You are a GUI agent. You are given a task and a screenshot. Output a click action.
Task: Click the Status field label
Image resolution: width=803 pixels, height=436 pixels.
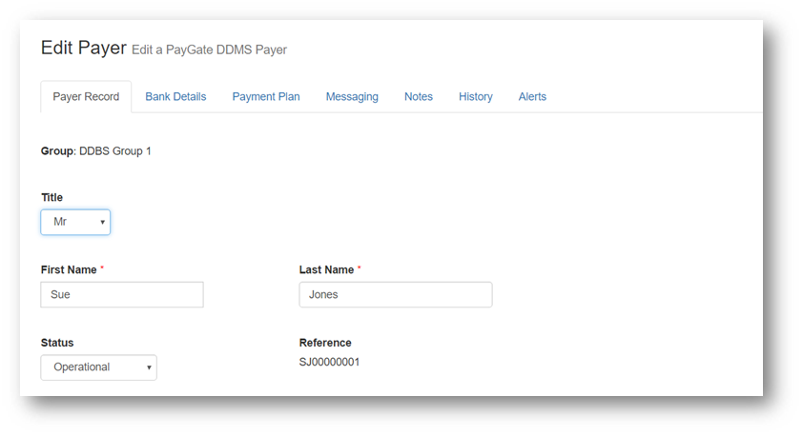(57, 343)
